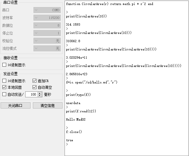Expand the 波特率 115200 dropdown

pos(47,18)
